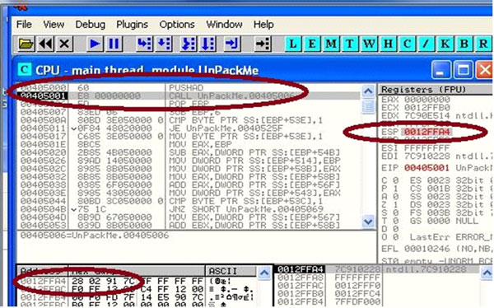Show Executable modules with E button
The image size is (494, 308).
coord(312,44)
